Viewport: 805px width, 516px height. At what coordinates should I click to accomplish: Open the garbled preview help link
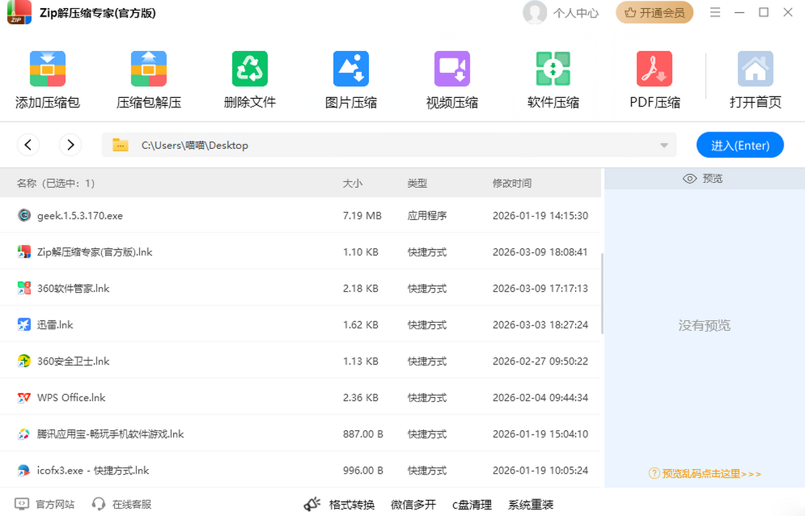pyautogui.click(x=705, y=474)
